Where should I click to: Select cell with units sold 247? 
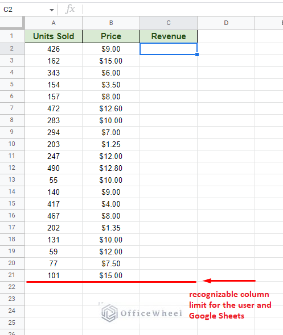pyautogui.click(x=54, y=156)
